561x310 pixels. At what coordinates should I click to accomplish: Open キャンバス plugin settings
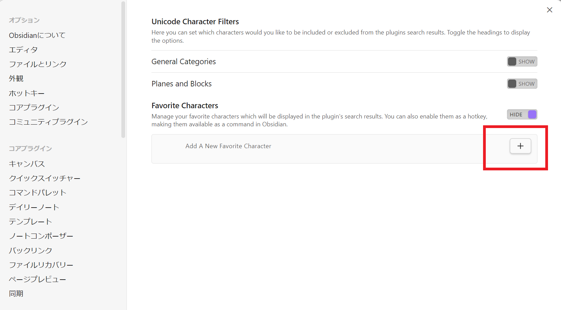27,164
